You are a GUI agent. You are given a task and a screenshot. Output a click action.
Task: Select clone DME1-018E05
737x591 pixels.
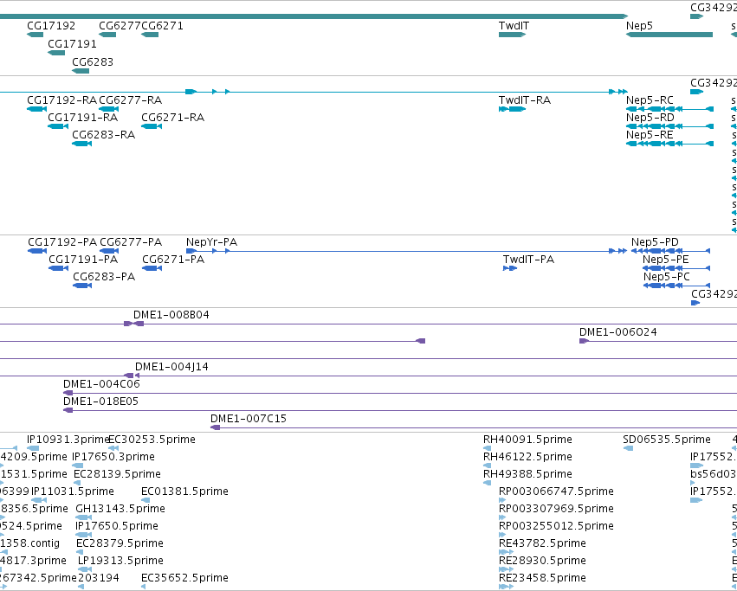click(100, 401)
